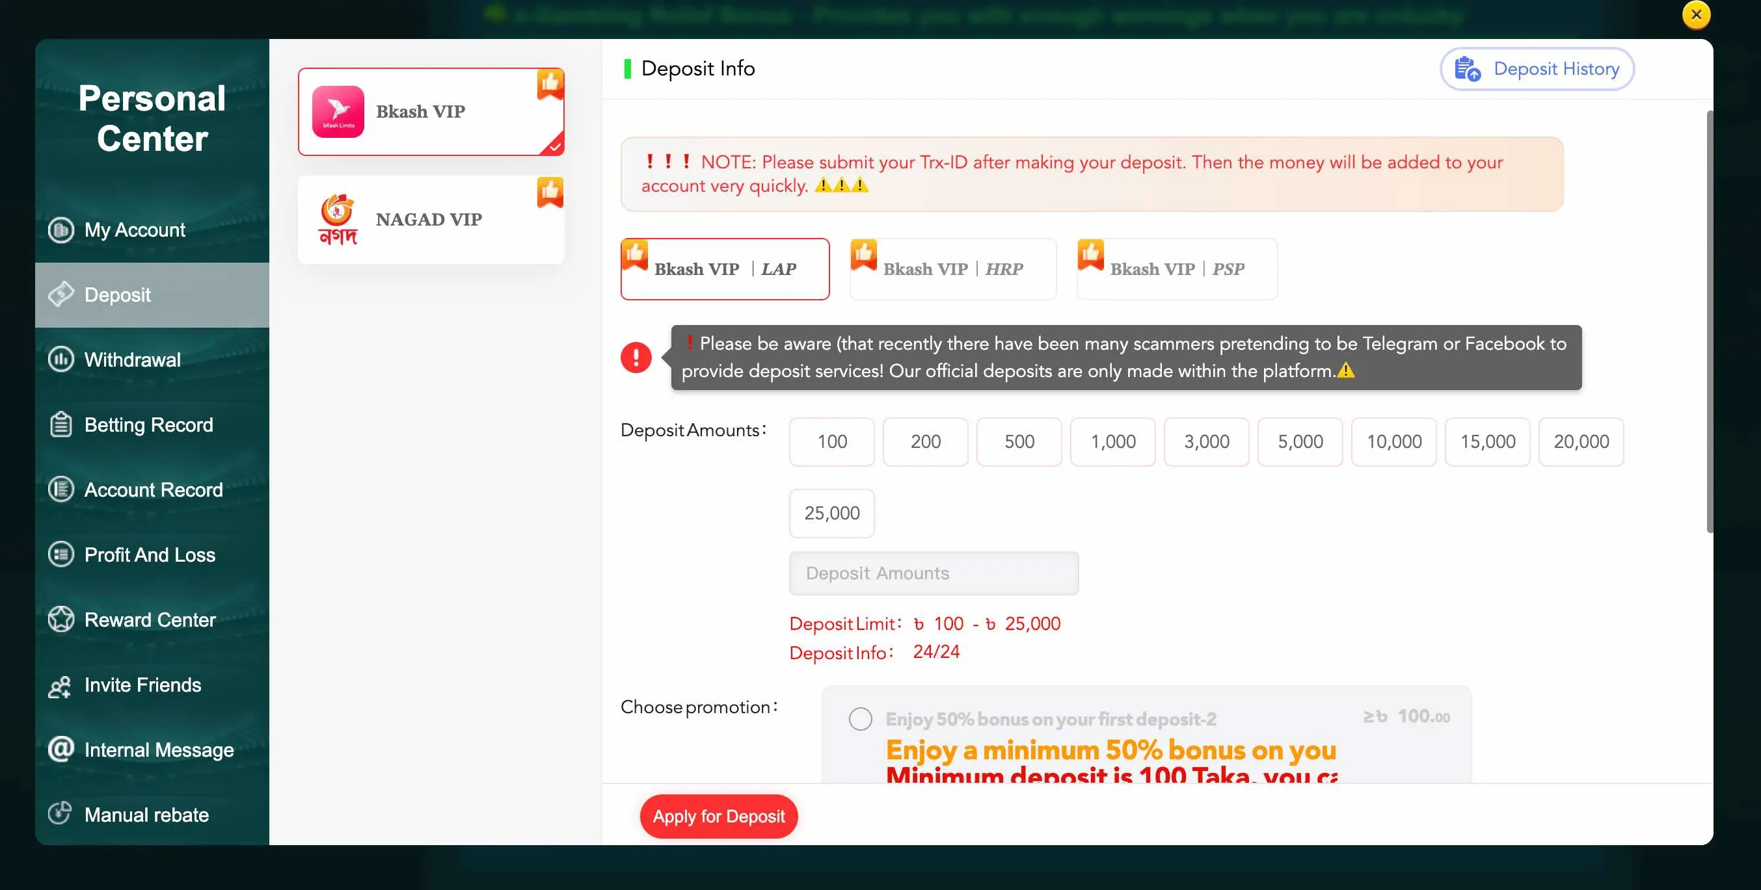Viewport: 1761px width, 890px height.
Task: Select 3,000 deposit amount
Action: point(1207,441)
